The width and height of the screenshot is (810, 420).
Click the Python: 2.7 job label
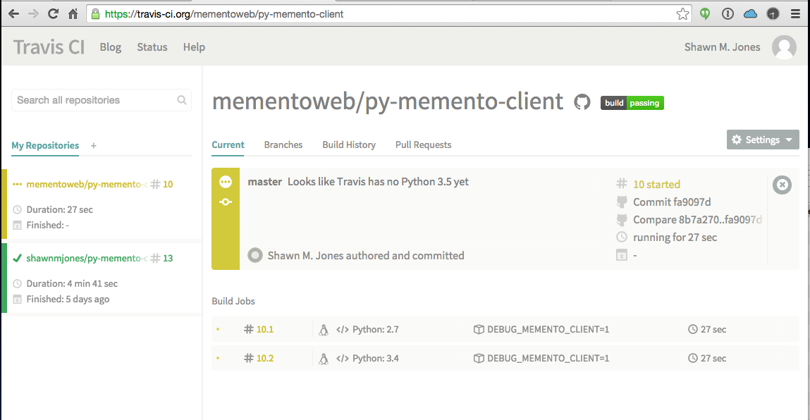tap(376, 330)
